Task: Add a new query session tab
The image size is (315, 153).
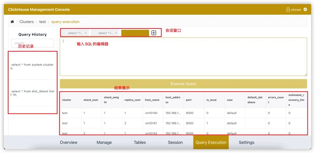Action: pyautogui.click(x=154, y=33)
